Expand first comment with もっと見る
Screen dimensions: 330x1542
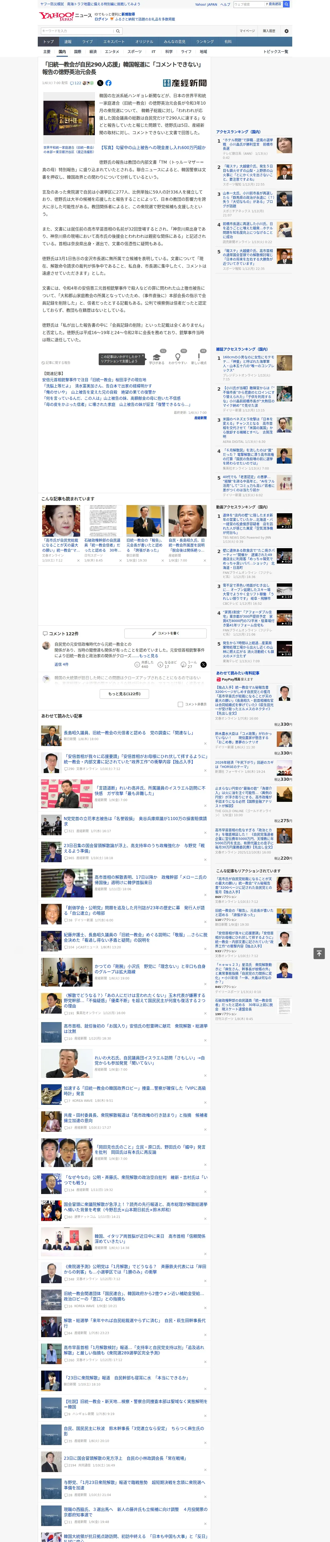pos(149,656)
